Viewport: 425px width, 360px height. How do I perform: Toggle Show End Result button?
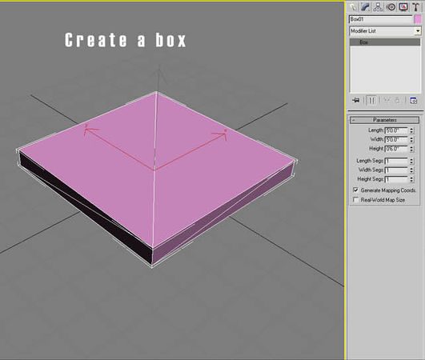pos(371,101)
